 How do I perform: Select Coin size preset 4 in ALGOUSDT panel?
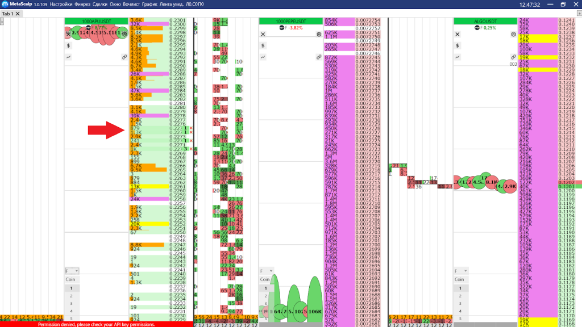(460, 311)
